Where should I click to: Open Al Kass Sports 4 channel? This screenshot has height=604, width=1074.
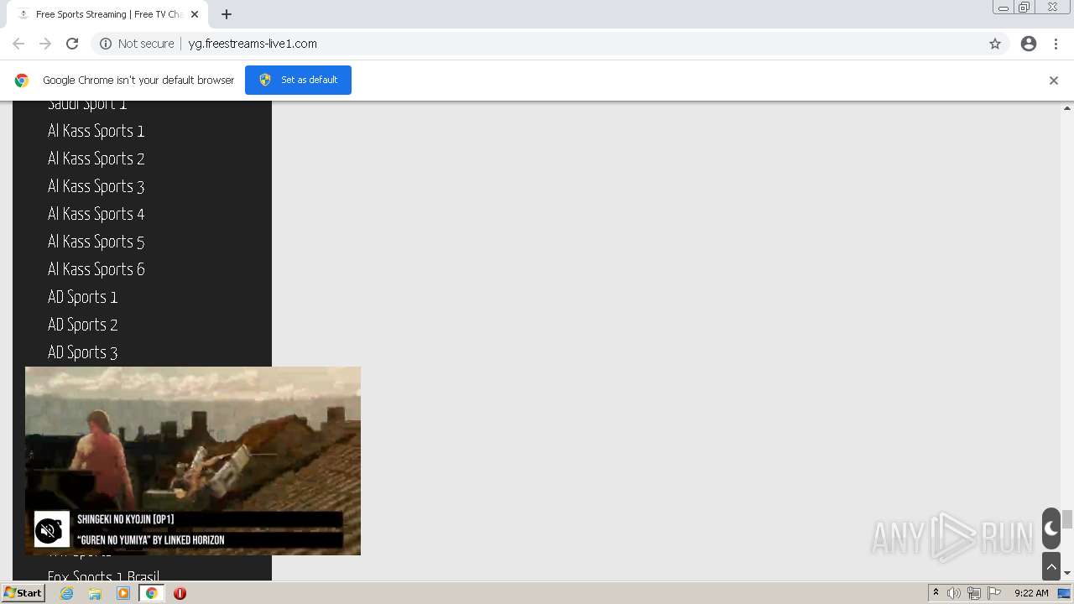tap(96, 214)
